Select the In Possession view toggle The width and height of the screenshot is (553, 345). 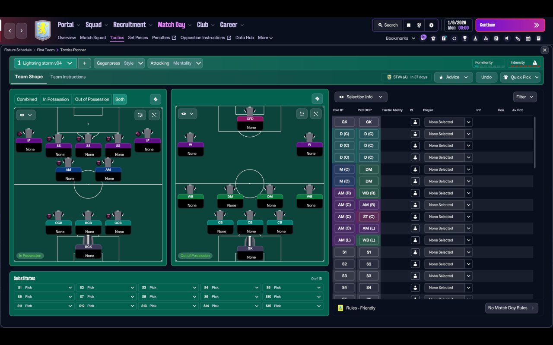56,99
